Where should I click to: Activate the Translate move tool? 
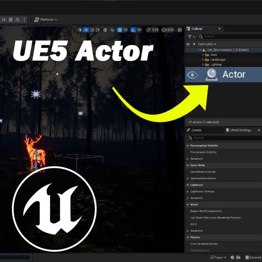pos(86,30)
